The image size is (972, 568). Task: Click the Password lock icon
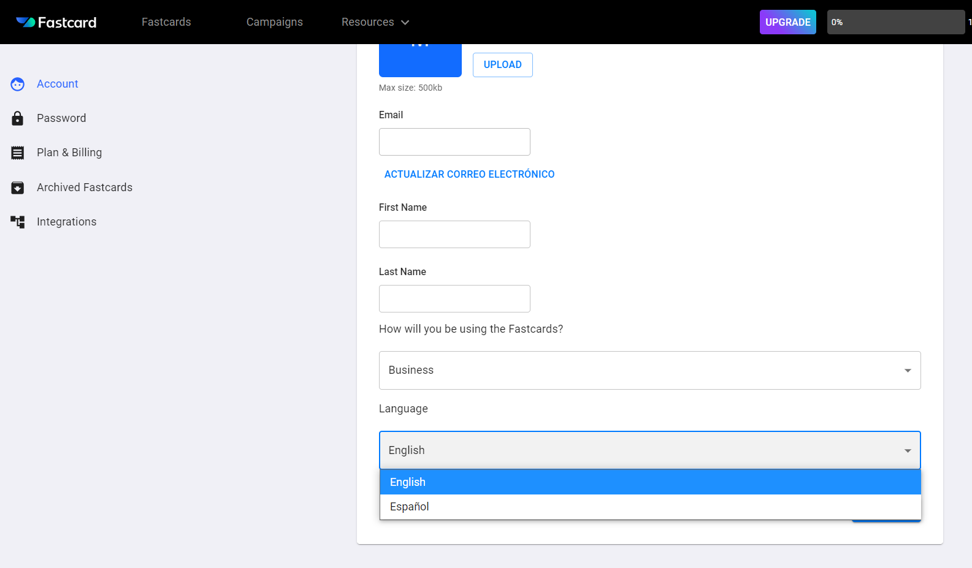(18, 118)
